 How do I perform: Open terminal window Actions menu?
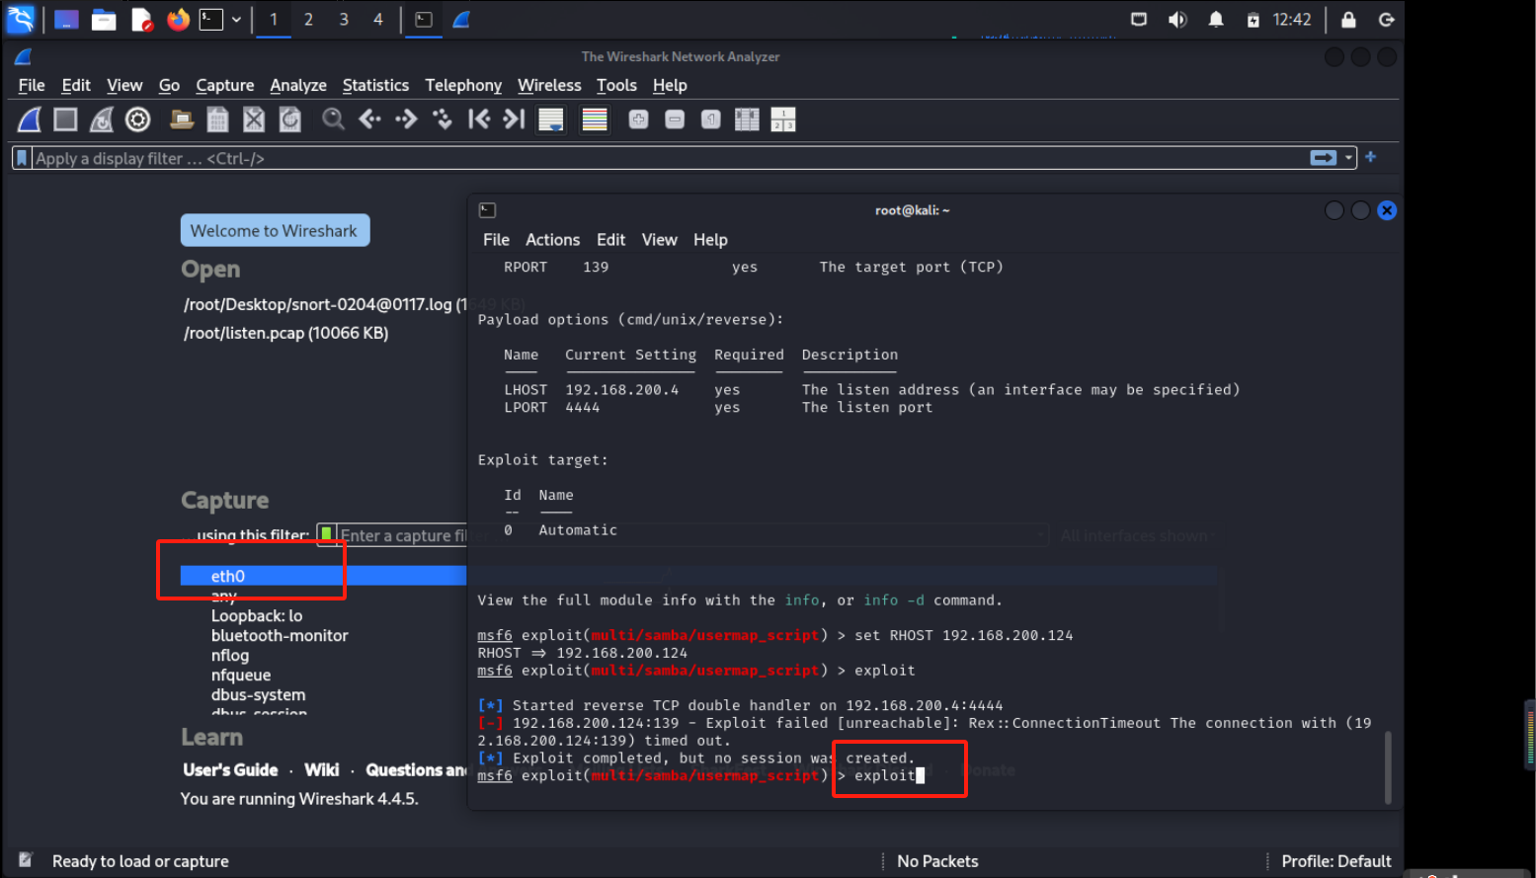point(552,240)
